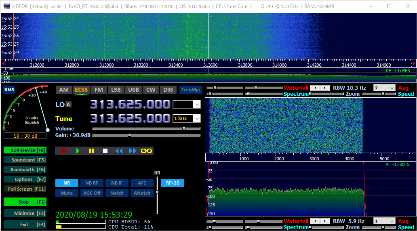
Task: Click the blue rewind icon
Action: tap(119, 151)
